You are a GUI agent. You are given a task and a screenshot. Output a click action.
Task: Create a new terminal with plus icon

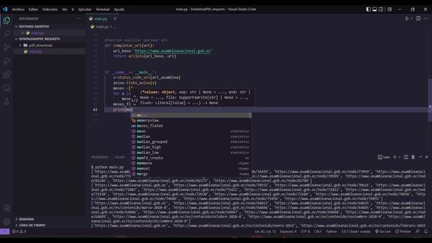(394, 157)
